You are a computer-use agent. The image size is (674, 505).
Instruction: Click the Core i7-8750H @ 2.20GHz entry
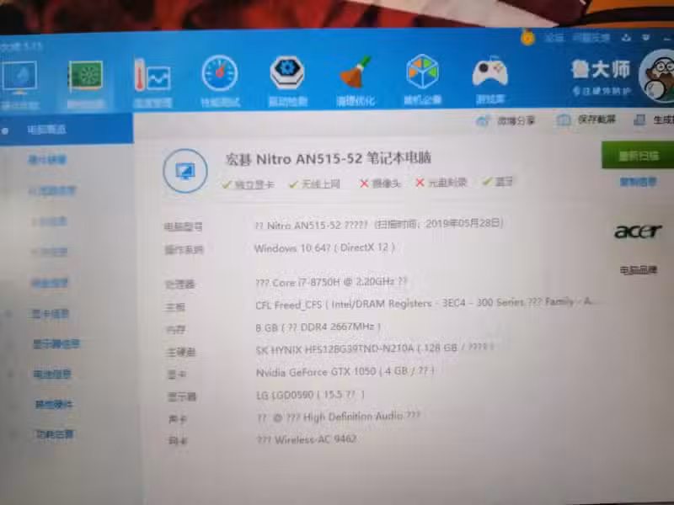[331, 282]
